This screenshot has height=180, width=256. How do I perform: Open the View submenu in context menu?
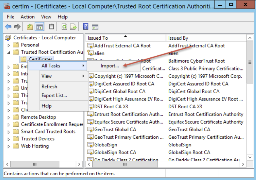pyautogui.click(x=58, y=76)
